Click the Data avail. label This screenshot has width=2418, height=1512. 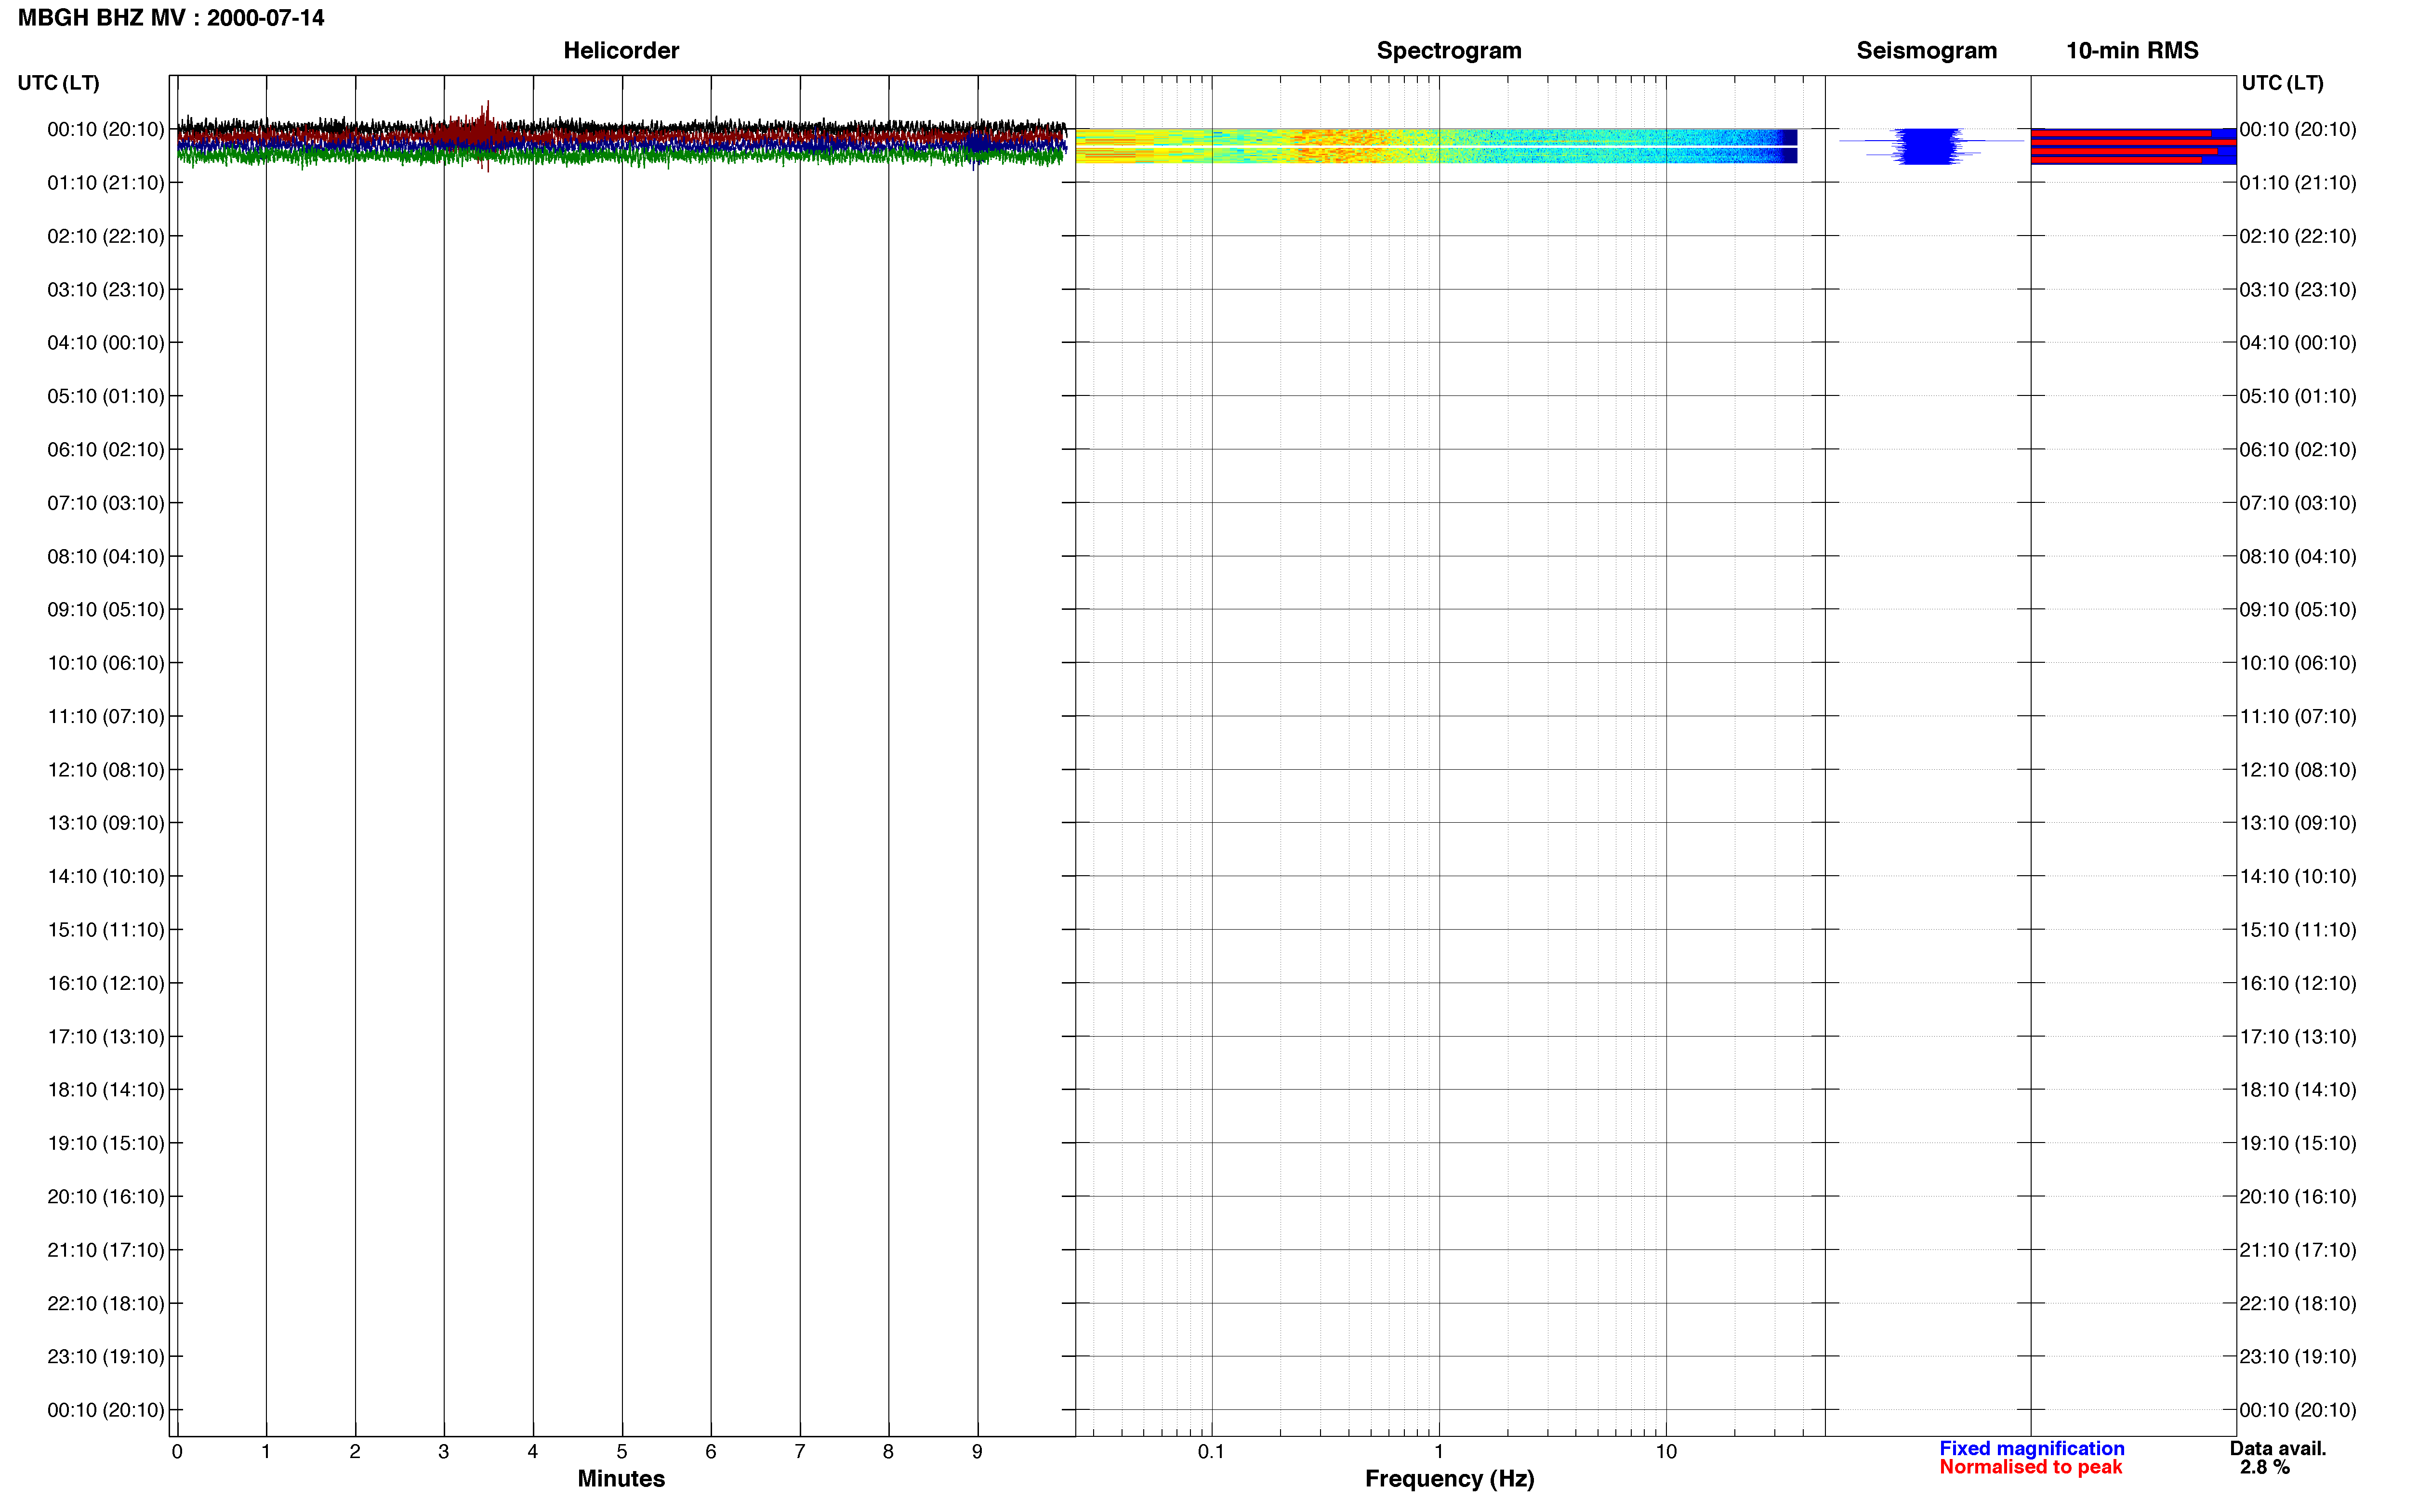tap(2277, 1448)
